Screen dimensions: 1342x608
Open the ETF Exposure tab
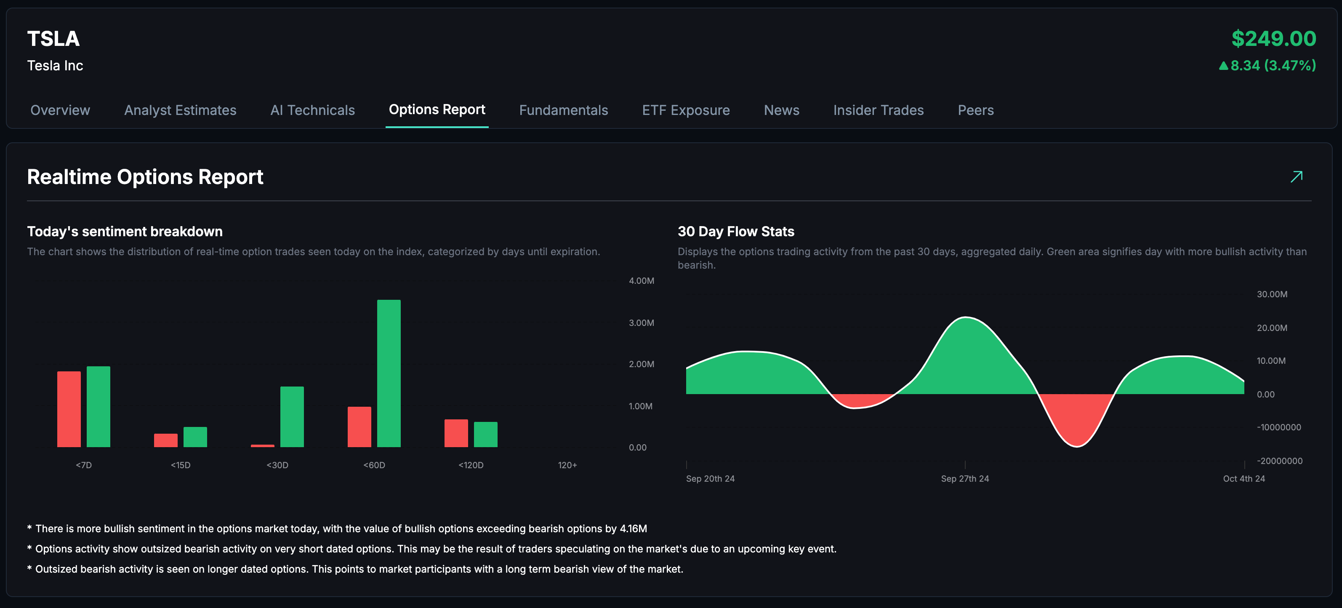coord(686,110)
